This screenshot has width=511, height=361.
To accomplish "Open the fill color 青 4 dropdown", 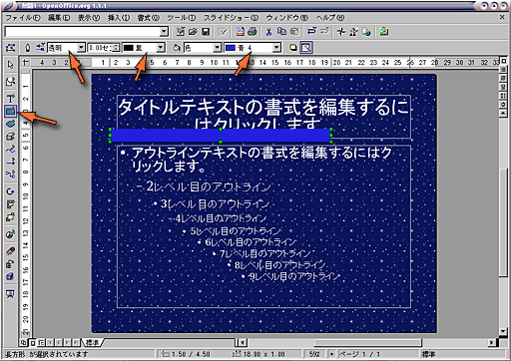I will coord(276,48).
